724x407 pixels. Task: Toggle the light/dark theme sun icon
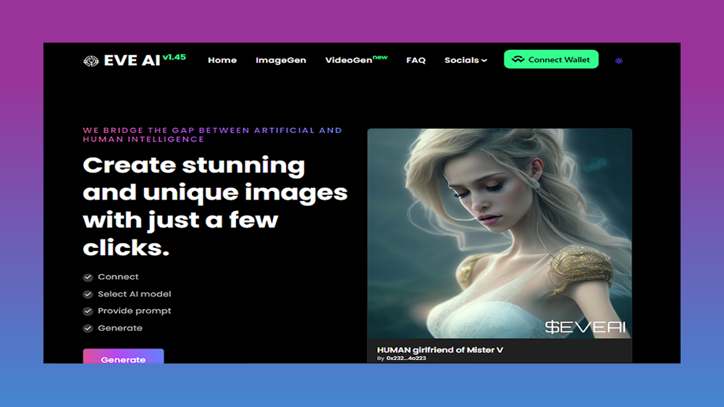pyautogui.click(x=619, y=61)
